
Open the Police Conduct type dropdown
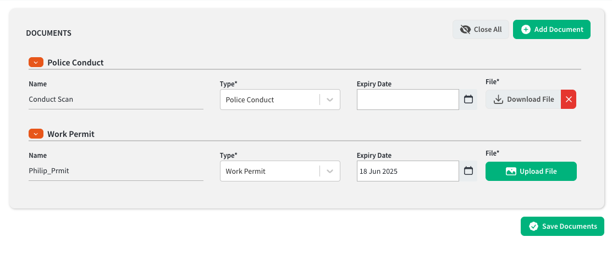tap(280, 100)
